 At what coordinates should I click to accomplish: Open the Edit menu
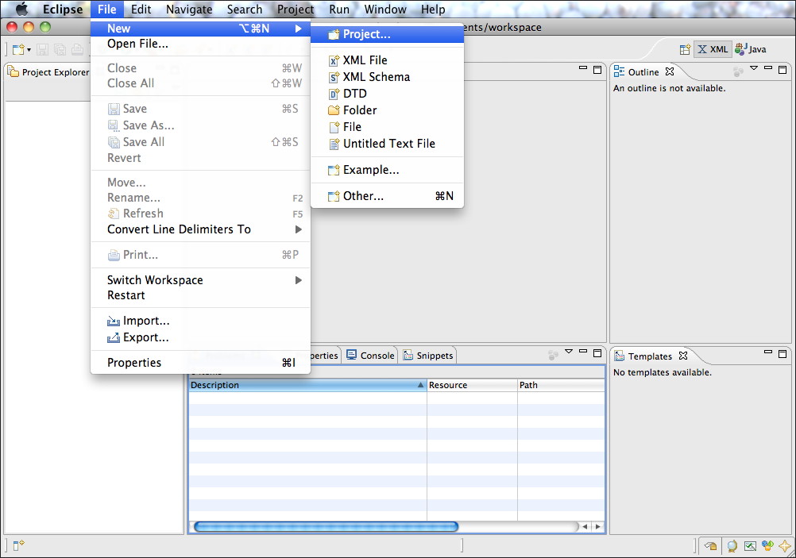tap(141, 10)
